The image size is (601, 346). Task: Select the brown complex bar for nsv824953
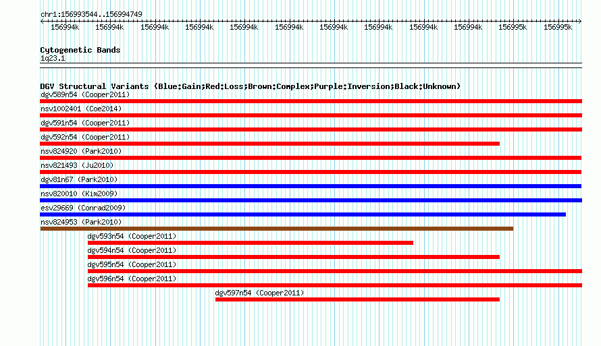(x=277, y=229)
